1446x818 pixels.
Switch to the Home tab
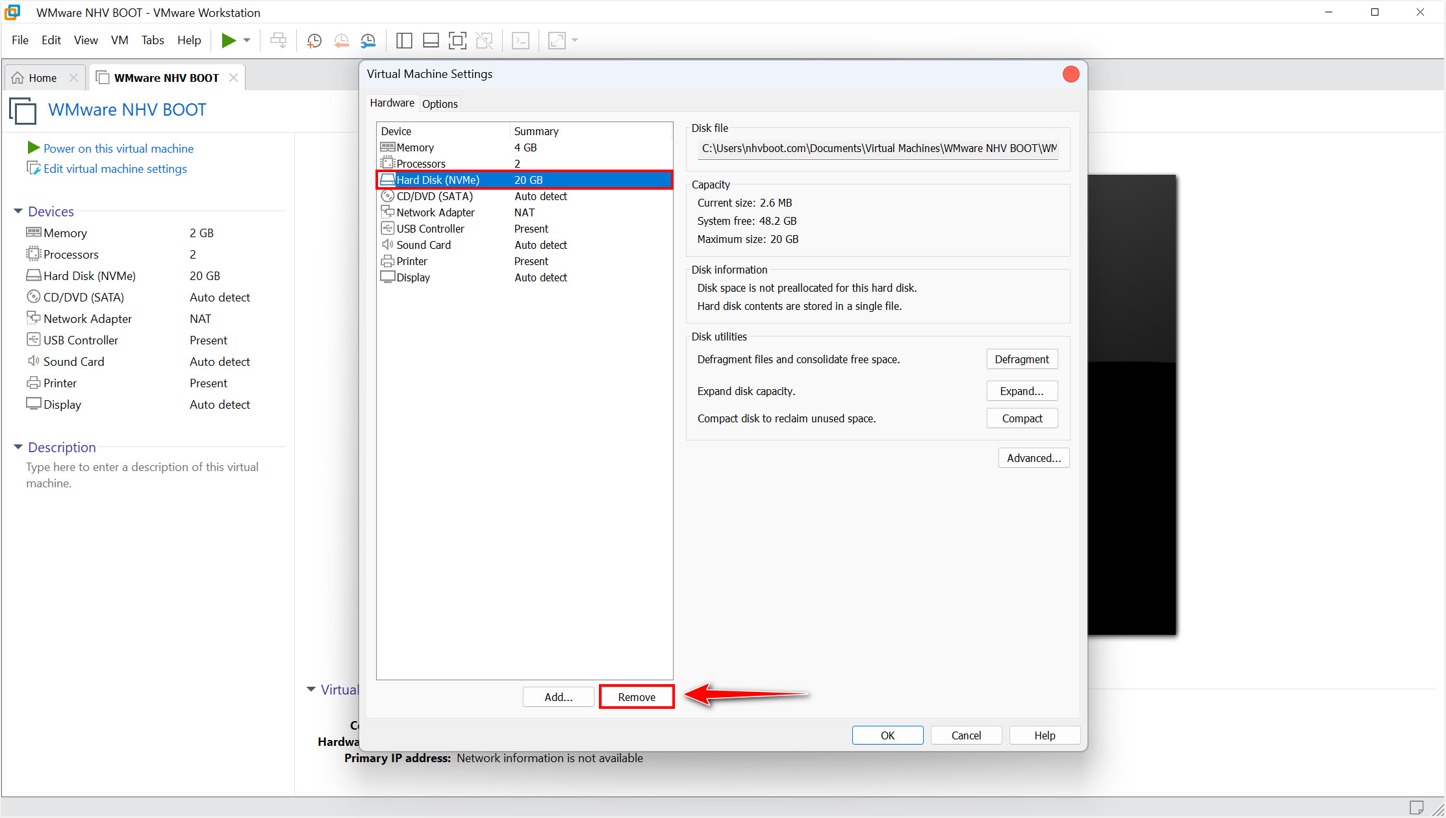(43, 78)
